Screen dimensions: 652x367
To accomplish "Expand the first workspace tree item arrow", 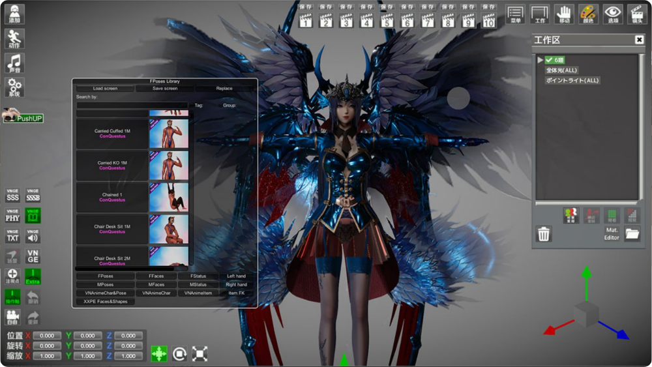I will tap(540, 60).
